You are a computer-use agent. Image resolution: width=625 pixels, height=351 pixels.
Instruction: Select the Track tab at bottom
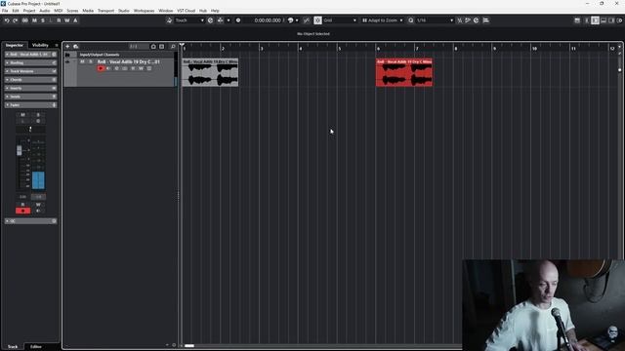13,347
